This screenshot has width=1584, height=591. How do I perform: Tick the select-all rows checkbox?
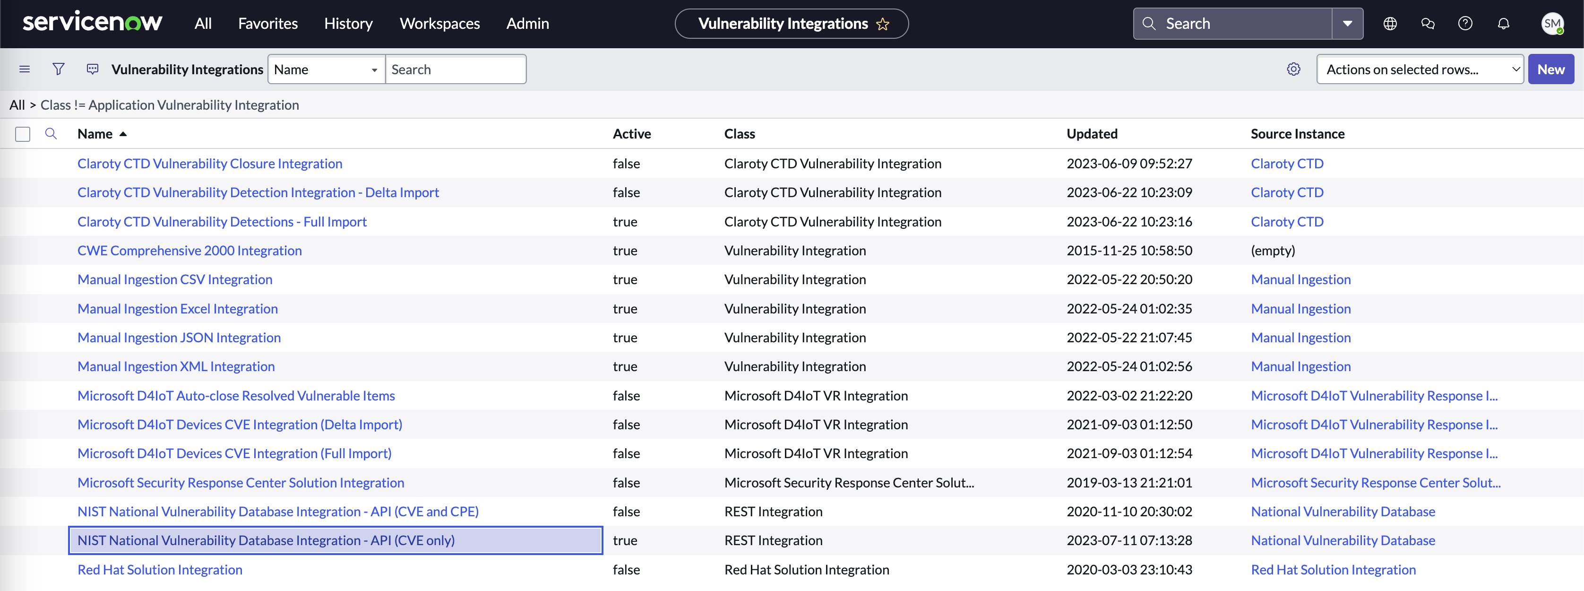pos(23,134)
